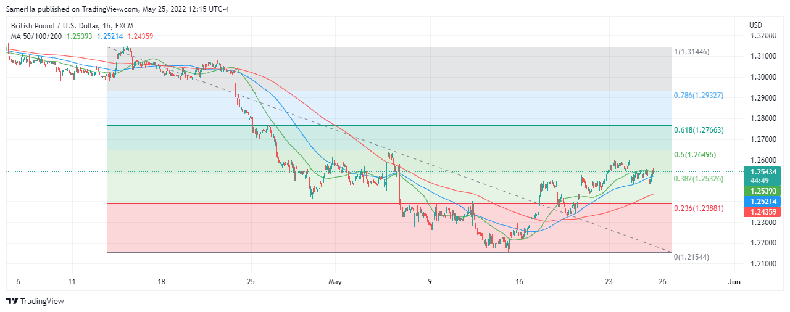Click the May label on time axis
Image resolution: width=790 pixels, height=312 pixels.
pyautogui.click(x=335, y=282)
